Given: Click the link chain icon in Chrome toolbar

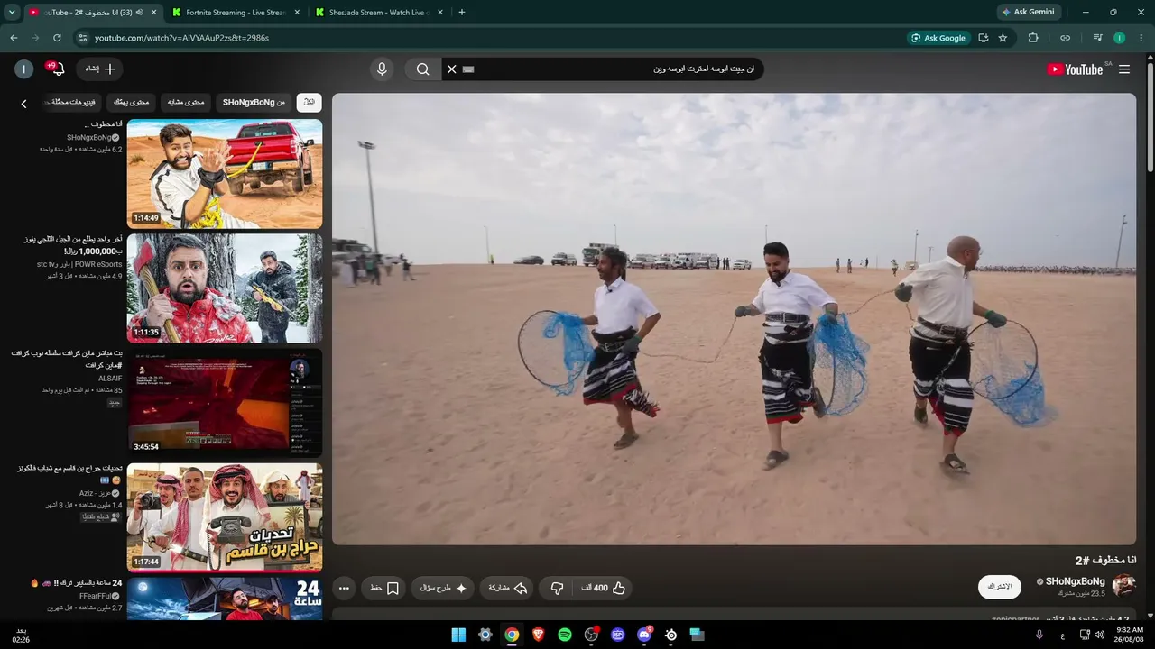Looking at the screenshot, I should click(1066, 38).
